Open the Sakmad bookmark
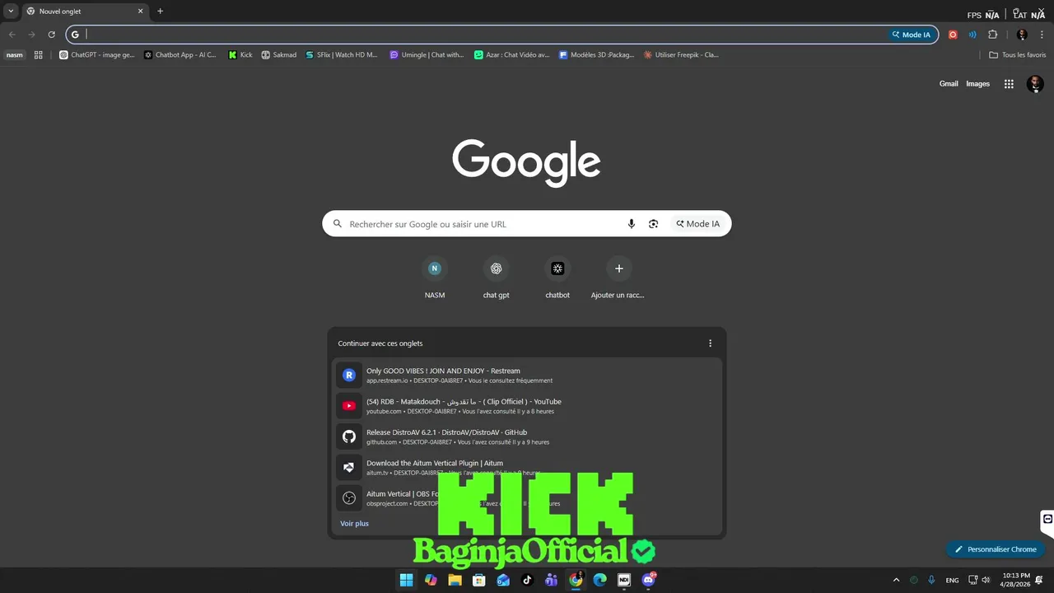 (279, 55)
